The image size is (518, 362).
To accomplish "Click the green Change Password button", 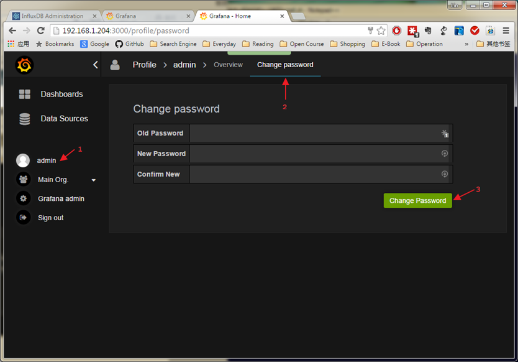I will click(417, 200).
